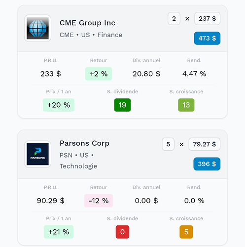Select Parsons dividend score badge 0
This screenshot has width=245, height=247.
click(122, 232)
